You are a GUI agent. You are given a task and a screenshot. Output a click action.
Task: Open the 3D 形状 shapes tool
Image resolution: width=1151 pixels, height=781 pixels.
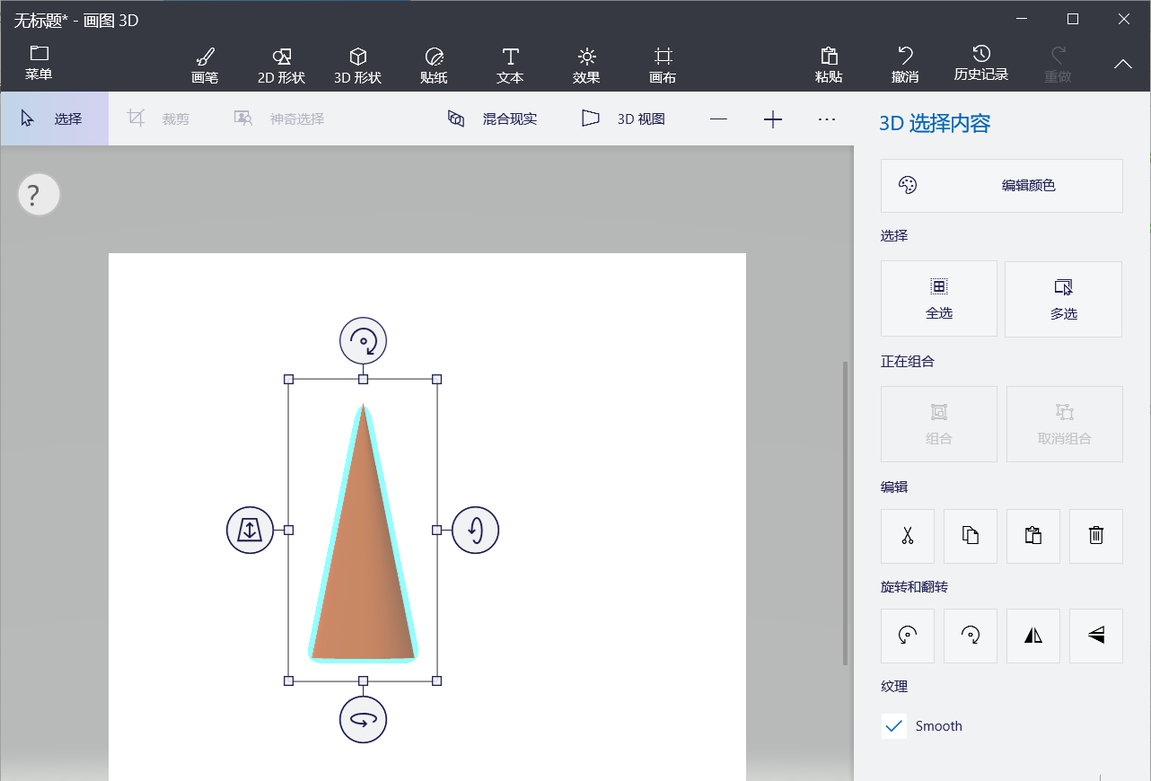coord(358,66)
